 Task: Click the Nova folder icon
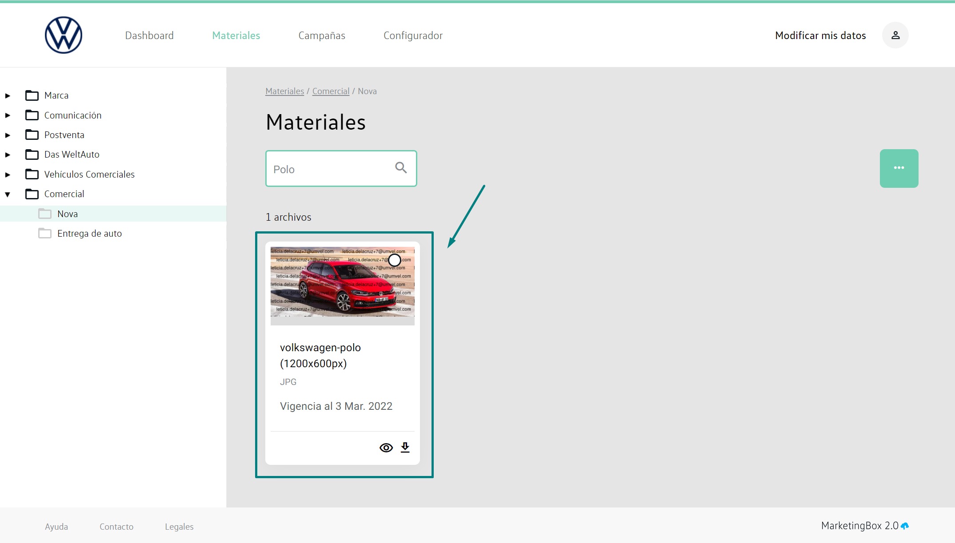point(45,214)
